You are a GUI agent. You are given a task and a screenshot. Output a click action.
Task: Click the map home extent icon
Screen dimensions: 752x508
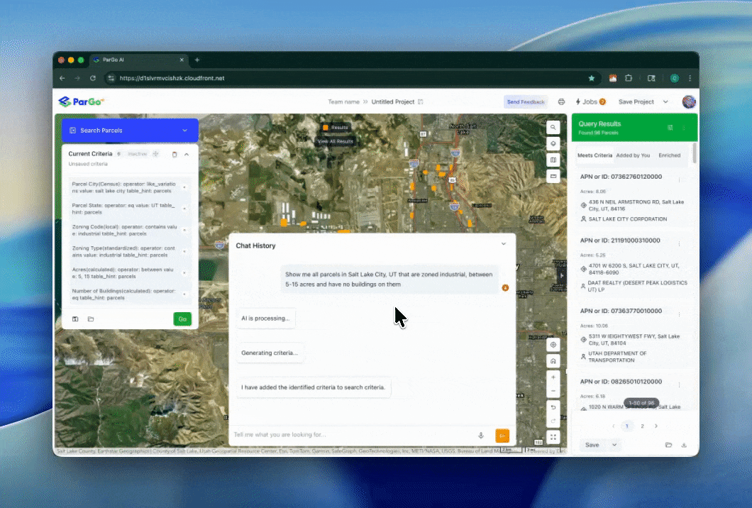coord(553,361)
